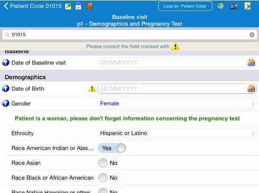Enable Race Black or African American switch
The height and width of the screenshot is (193, 259).
click(112, 178)
